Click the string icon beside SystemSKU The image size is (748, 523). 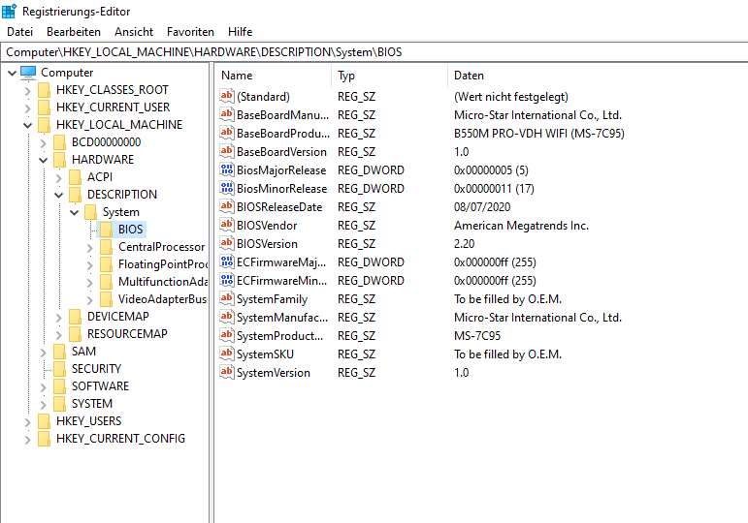pyautogui.click(x=227, y=354)
